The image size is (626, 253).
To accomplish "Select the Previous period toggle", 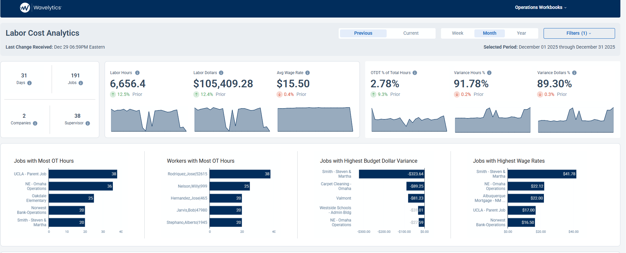I will 363,33.
